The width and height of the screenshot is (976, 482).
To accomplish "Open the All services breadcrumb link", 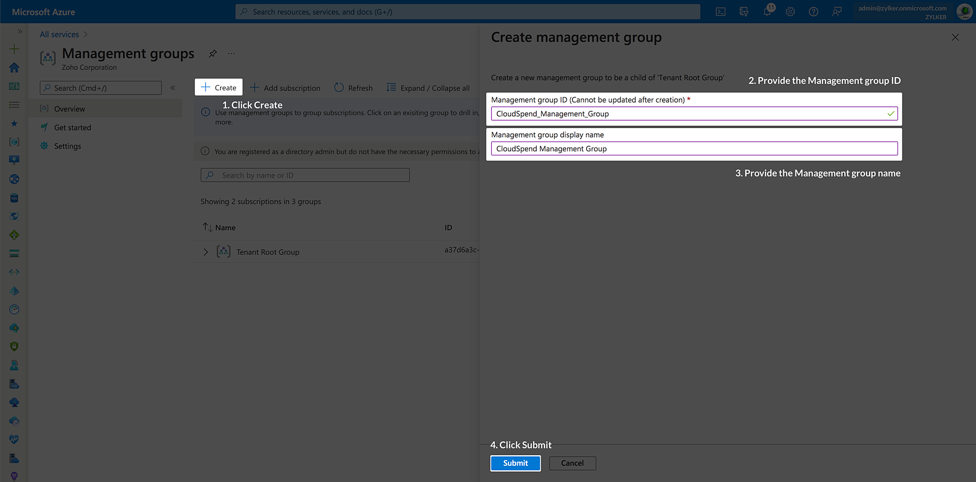I will pos(59,34).
